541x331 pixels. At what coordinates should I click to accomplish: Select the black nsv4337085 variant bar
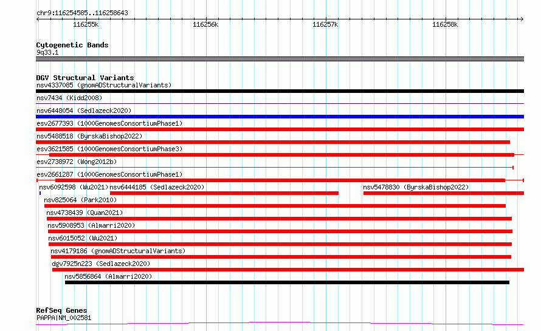click(280, 91)
